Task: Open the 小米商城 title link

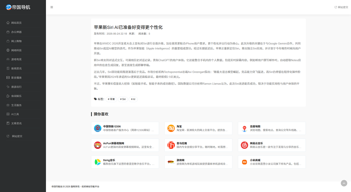Action: coord(255,160)
